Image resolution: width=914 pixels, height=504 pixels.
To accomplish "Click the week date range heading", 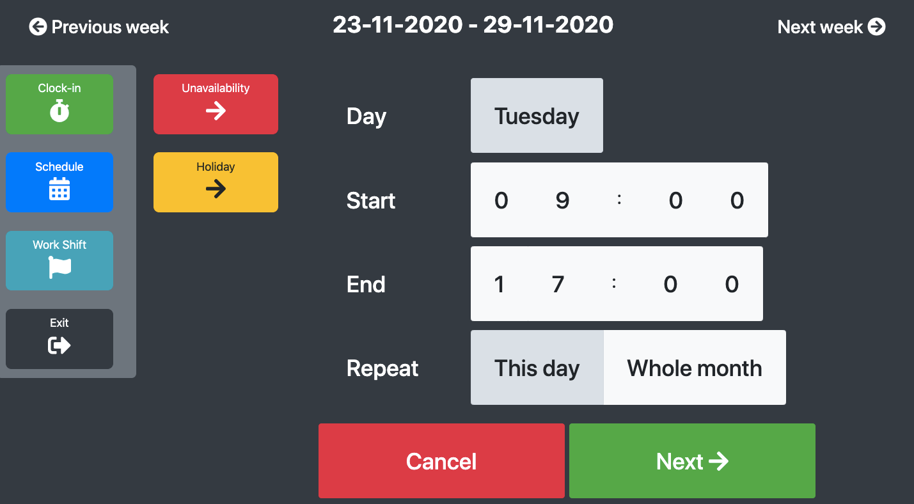I will click(473, 25).
